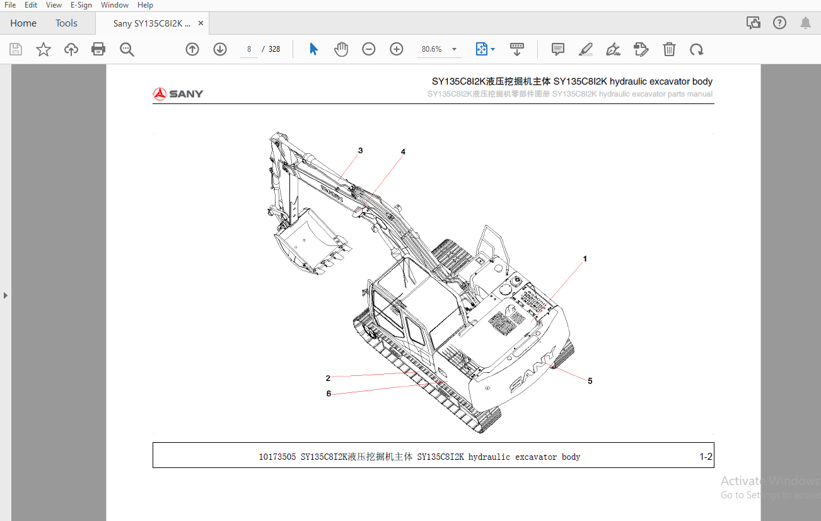
Task: Click part callout number 6
Action: click(x=329, y=394)
